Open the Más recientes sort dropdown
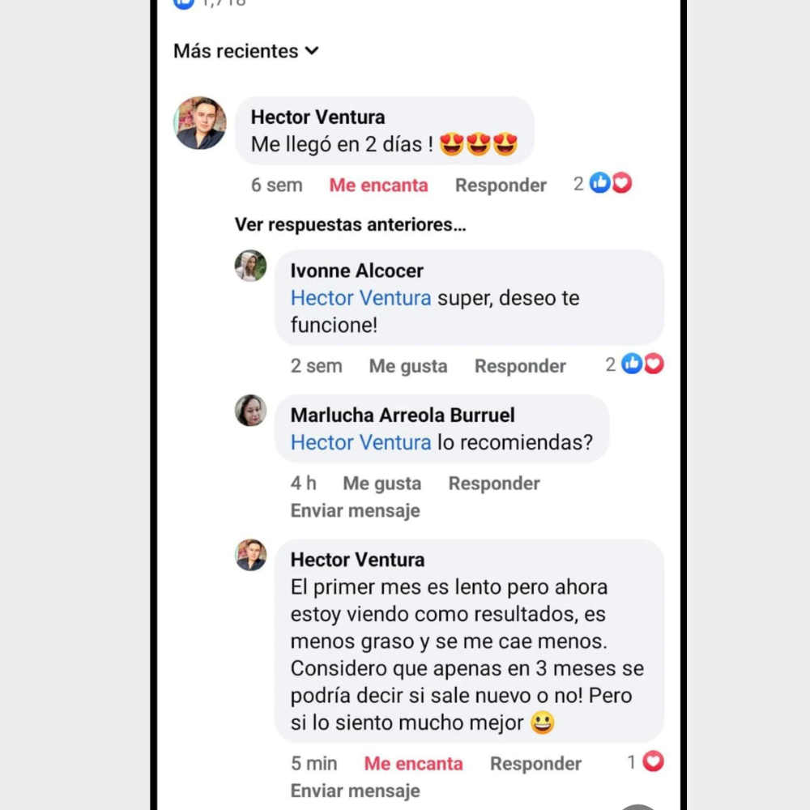Viewport: 810px width, 810px height. coord(246,51)
